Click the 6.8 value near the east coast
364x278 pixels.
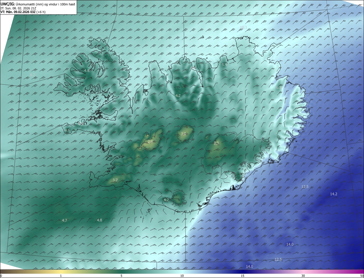tap(279, 88)
